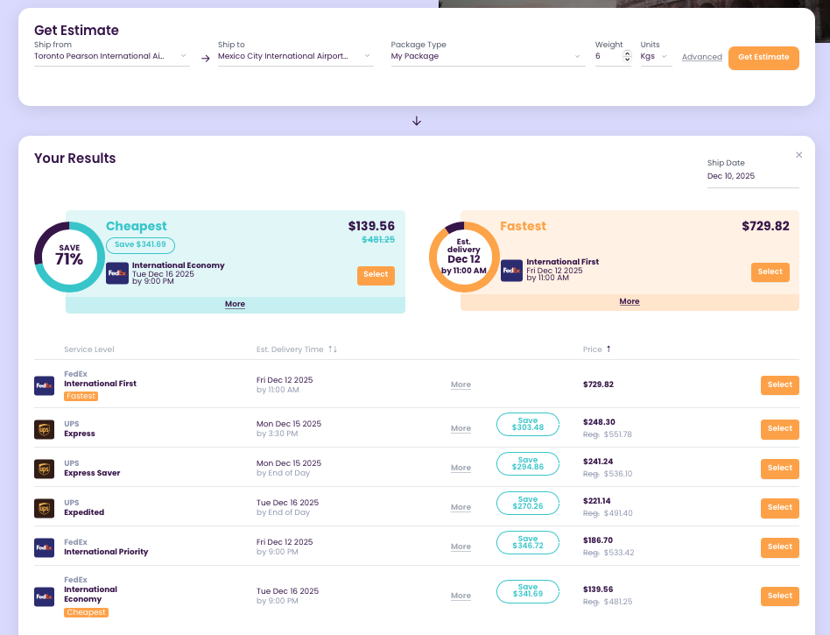Increase the weight using the stepper up arrow
Screen dimensions: 830x635
tap(627, 53)
